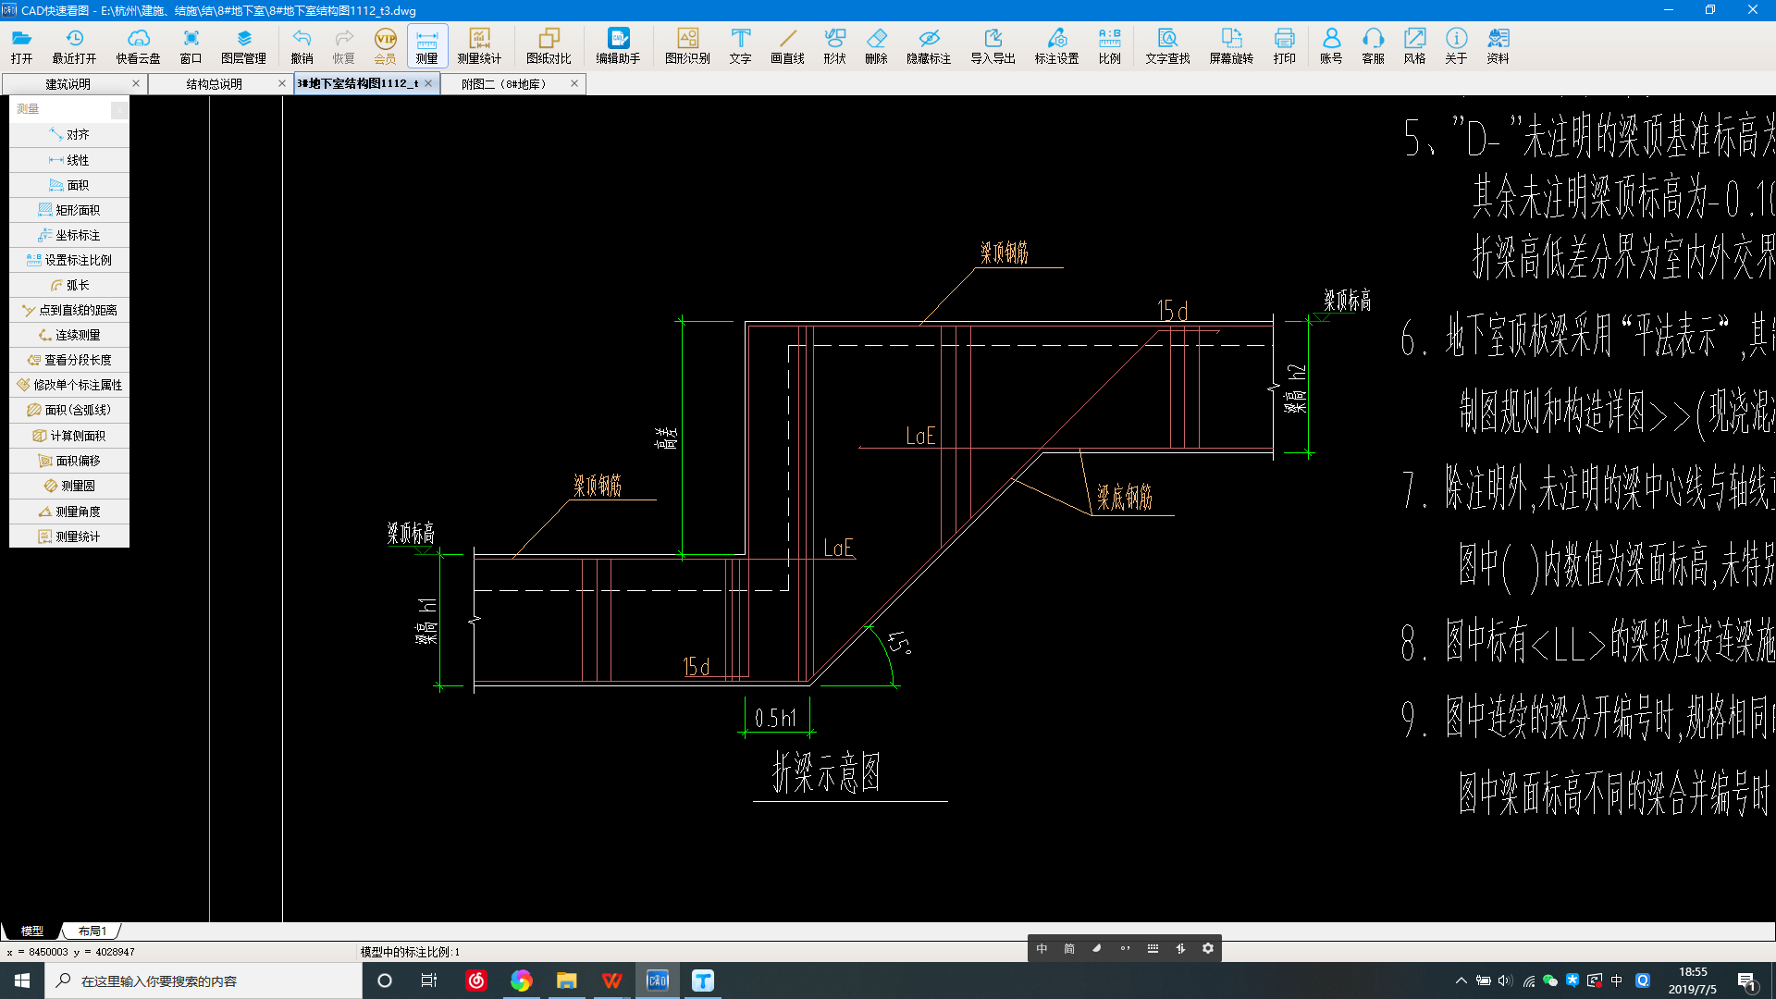The height and width of the screenshot is (999, 1776).
Task: Click the 撤销 undo icon
Action: pos(302,46)
